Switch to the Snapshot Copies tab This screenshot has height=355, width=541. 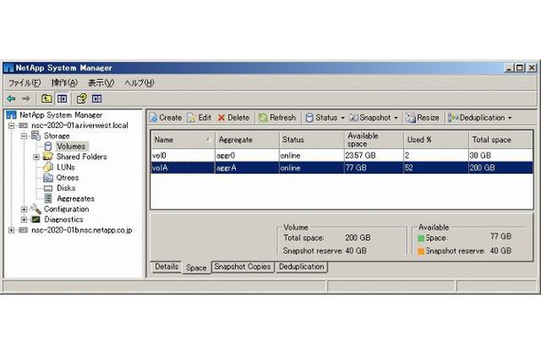coord(242,266)
